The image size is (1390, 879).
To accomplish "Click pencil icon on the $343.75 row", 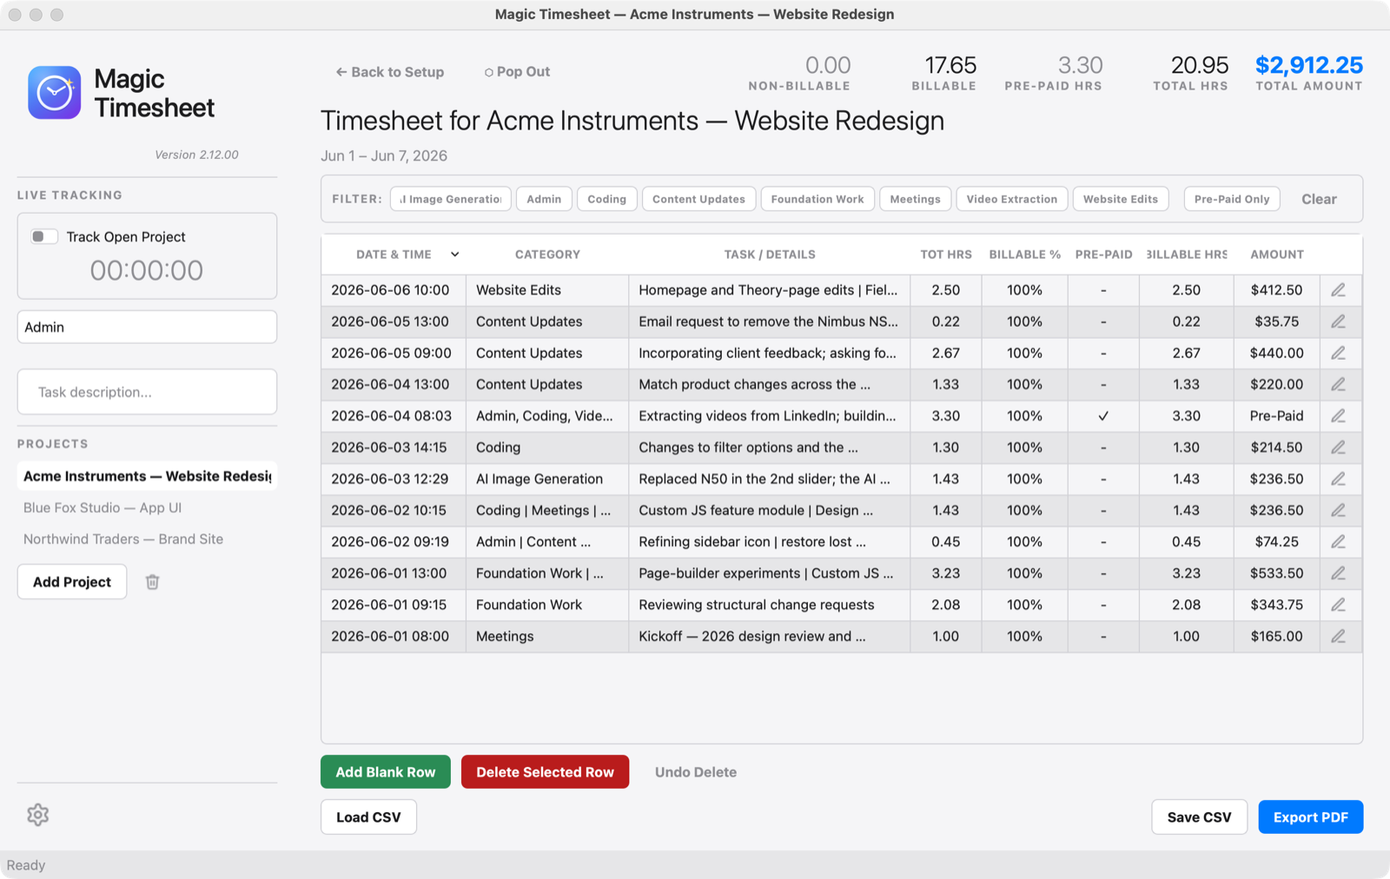I will [1338, 605].
